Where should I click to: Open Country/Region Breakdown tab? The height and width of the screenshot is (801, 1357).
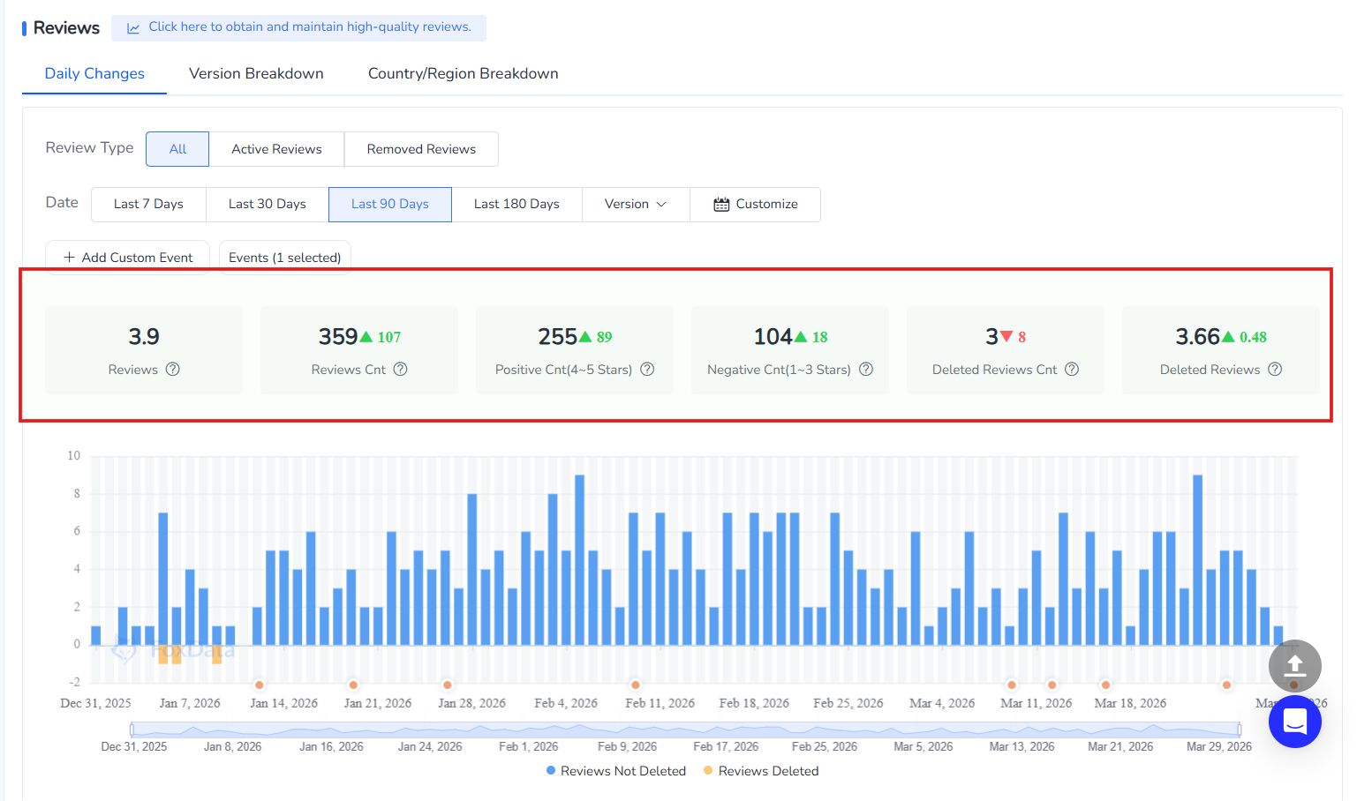pyautogui.click(x=463, y=74)
